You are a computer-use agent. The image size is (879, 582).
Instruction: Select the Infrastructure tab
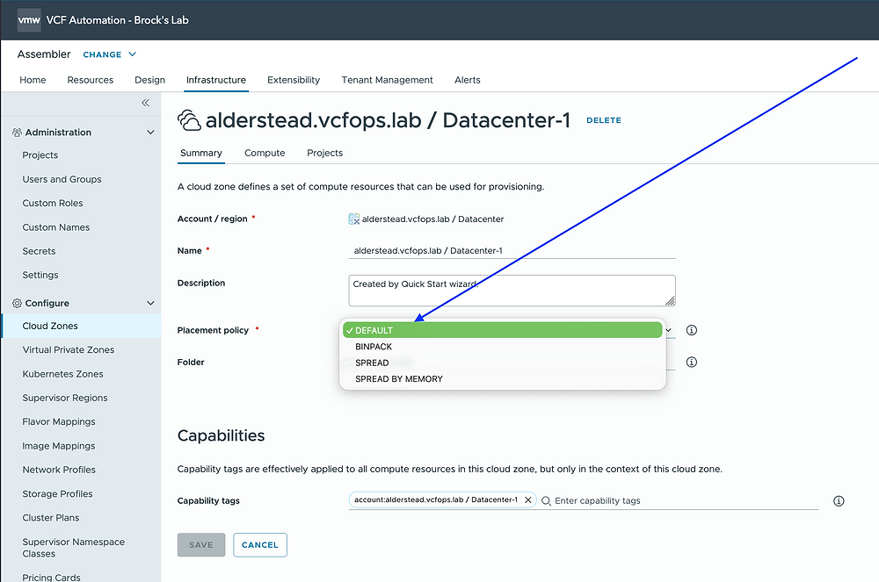216,80
